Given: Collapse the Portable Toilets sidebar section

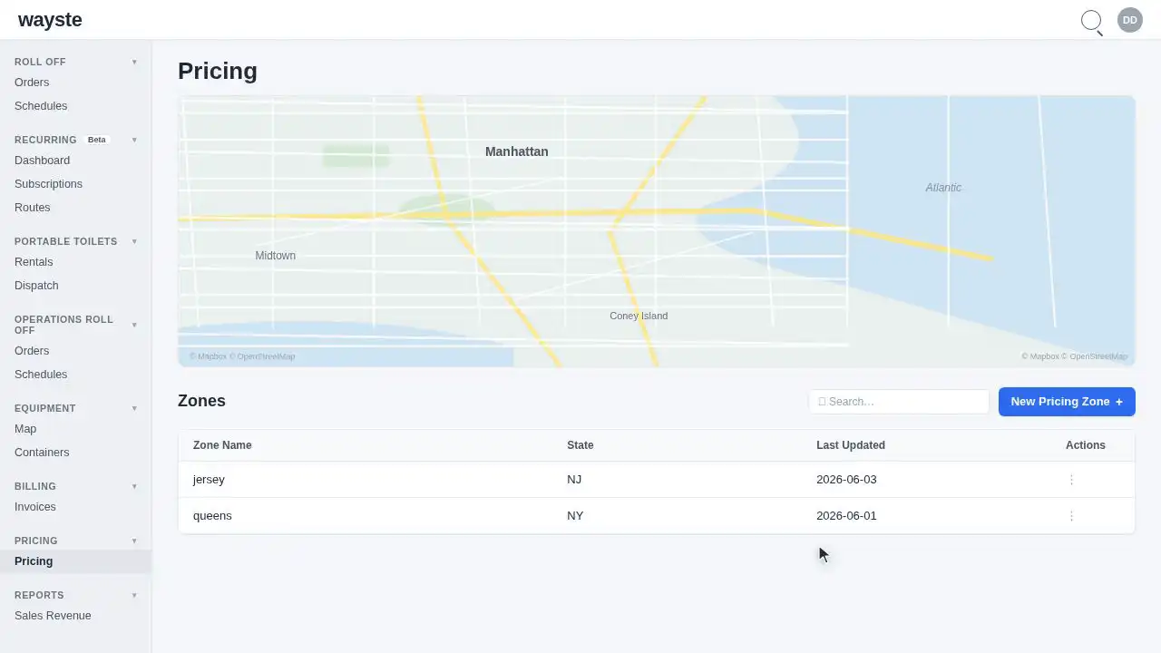Looking at the screenshot, I should pyautogui.click(x=134, y=241).
